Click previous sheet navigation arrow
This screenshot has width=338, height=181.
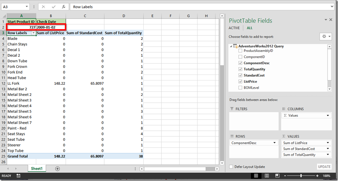(8, 169)
